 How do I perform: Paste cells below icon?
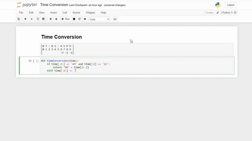pyautogui.click(x=44, y=19)
